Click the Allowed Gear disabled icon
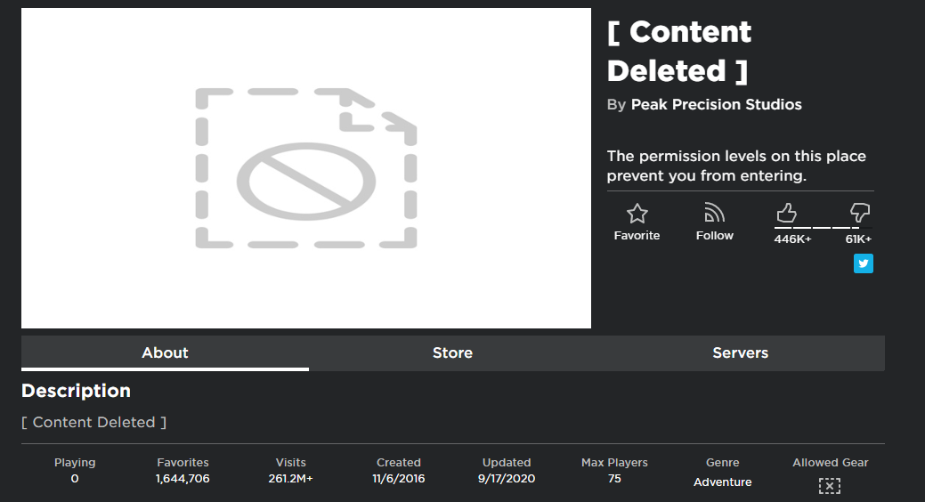Viewport: 925px width, 502px height. [830, 486]
